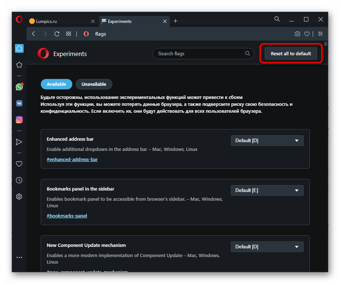Viewport: 340px width, 284px height.
Task: Open VK messenger in sidebar
Action: [19, 103]
